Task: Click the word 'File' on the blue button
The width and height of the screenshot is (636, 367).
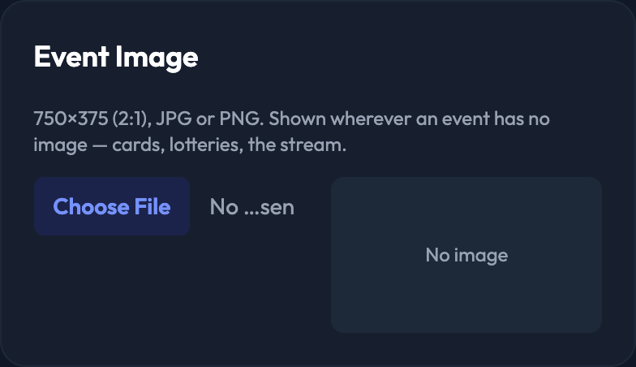Action: pos(153,206)
